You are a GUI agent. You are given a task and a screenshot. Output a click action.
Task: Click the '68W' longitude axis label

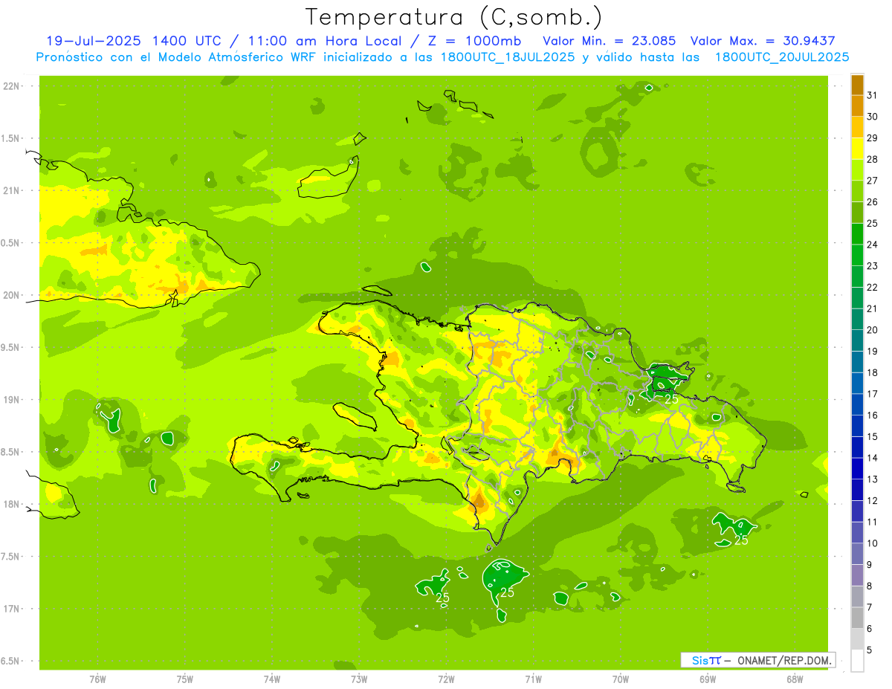pyautogui.click(x=795, y=679)
